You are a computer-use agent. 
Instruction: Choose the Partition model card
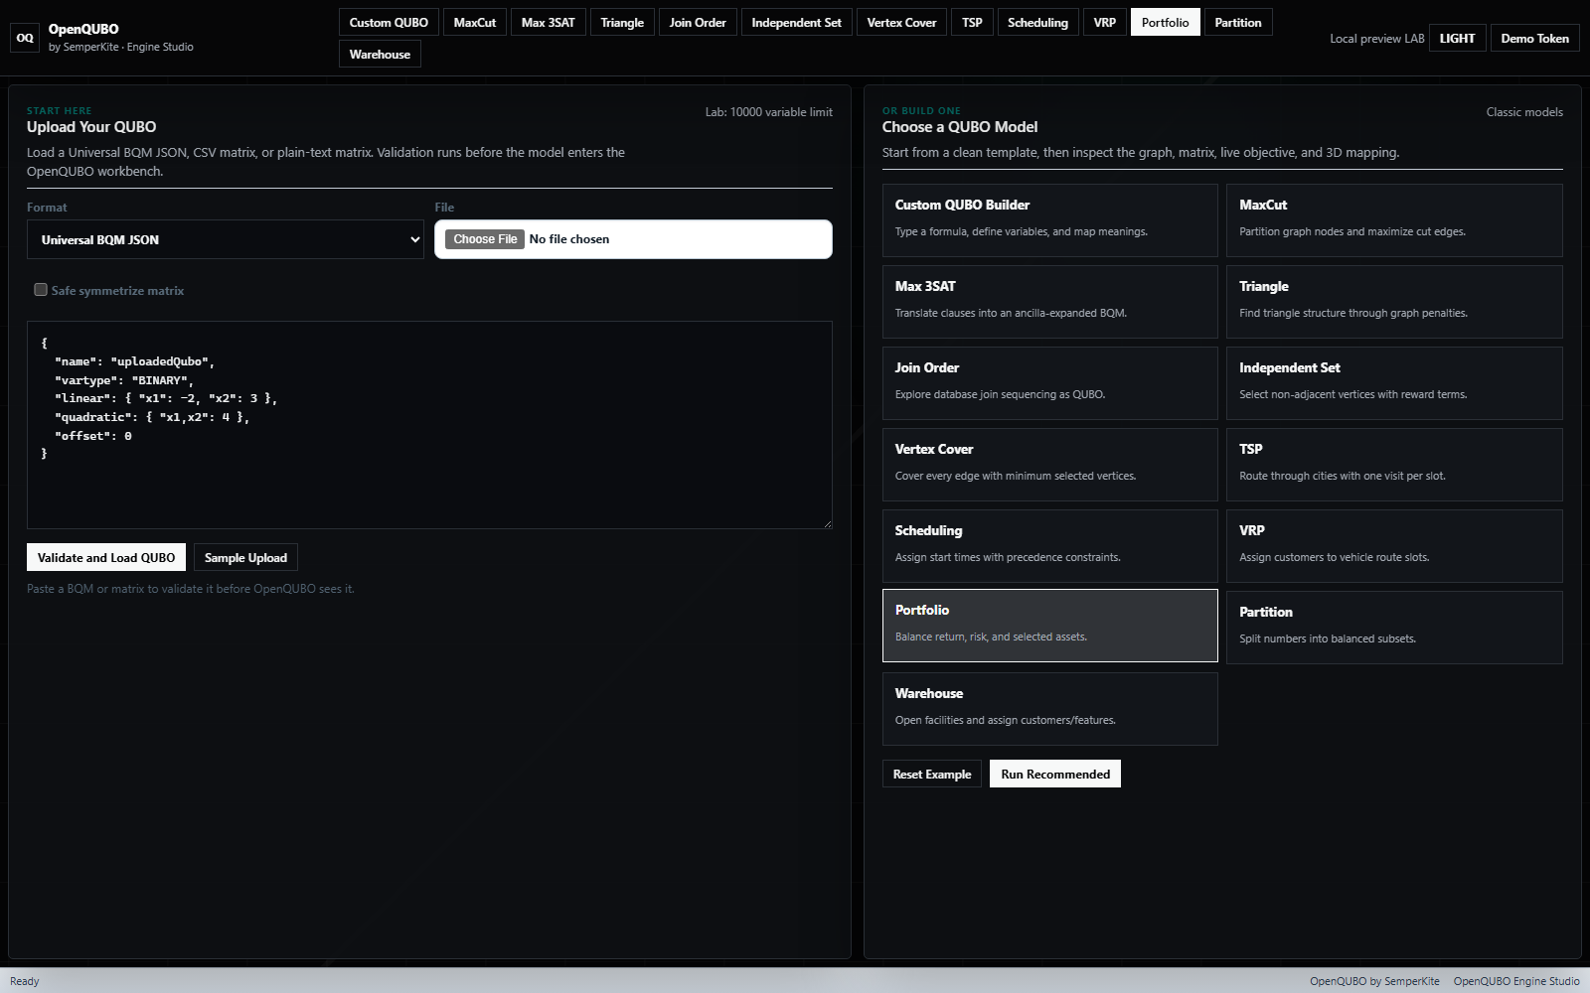click(1394, 628)
